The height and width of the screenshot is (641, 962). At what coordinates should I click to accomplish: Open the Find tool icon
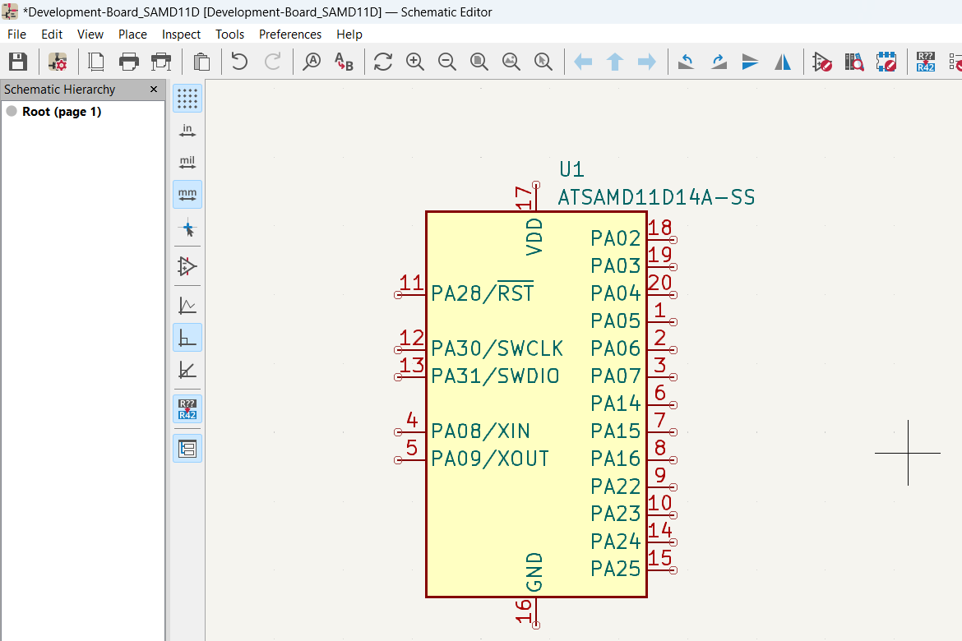point(312,62)
